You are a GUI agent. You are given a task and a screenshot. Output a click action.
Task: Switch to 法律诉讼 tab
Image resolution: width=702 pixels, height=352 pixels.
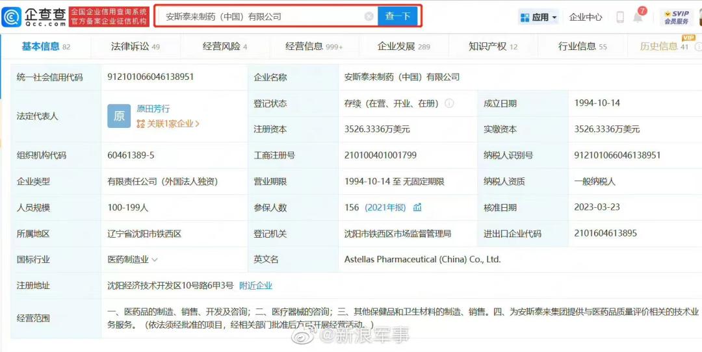point(135,46)
